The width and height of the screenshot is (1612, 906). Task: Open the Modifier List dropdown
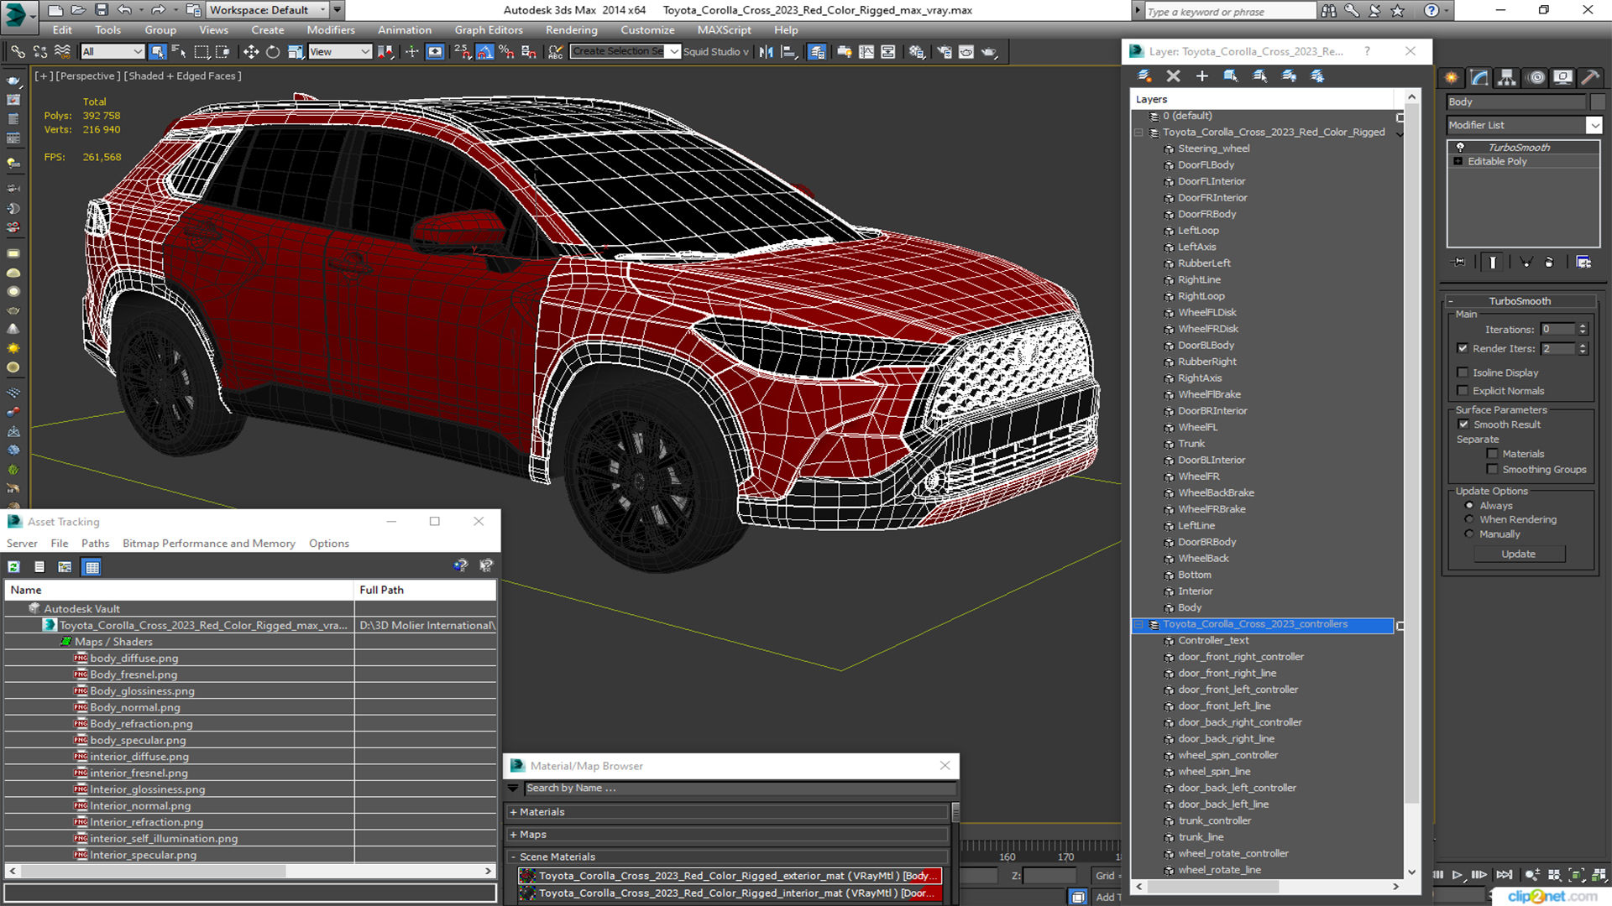(x=1594, y=125)
